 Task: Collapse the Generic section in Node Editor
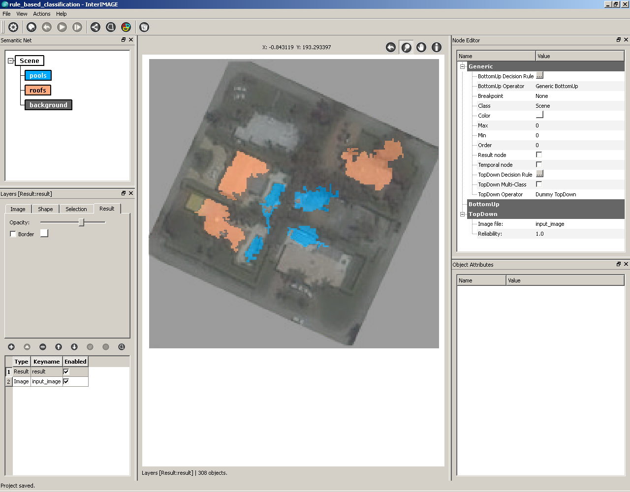pyautogui.click(x=462, y=66)
